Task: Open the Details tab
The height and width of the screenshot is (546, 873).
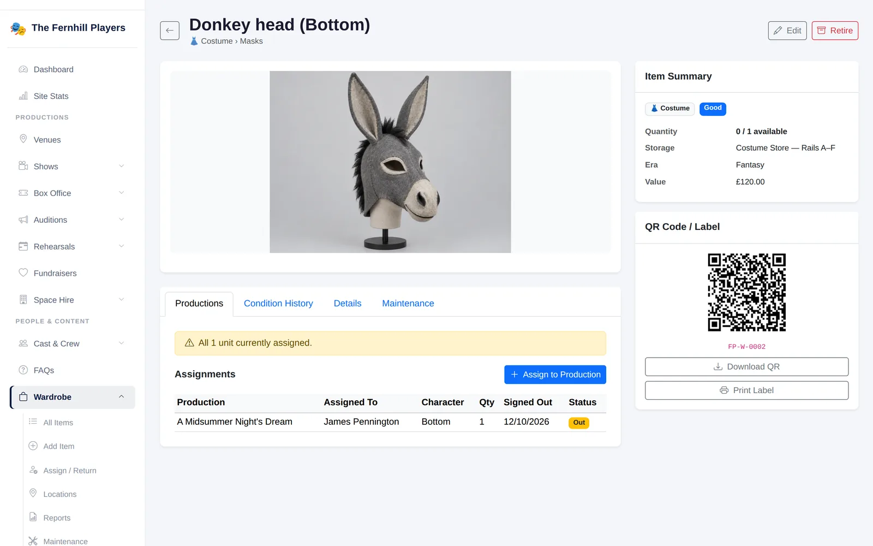Action: (x=348, y=304)
